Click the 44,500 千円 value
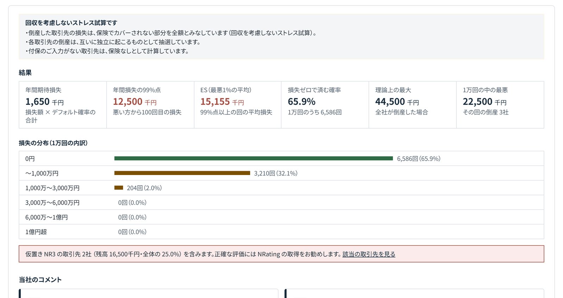 click(x=397, y=102)
